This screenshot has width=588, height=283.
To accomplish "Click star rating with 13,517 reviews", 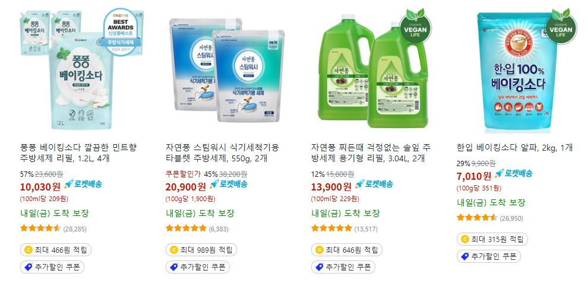I will click(x=331, y=228).
